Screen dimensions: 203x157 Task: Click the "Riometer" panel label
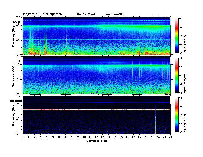[16, 101]
